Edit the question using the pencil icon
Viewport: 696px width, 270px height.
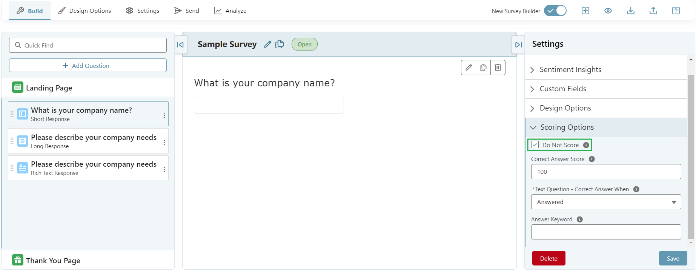pos(469,67)
